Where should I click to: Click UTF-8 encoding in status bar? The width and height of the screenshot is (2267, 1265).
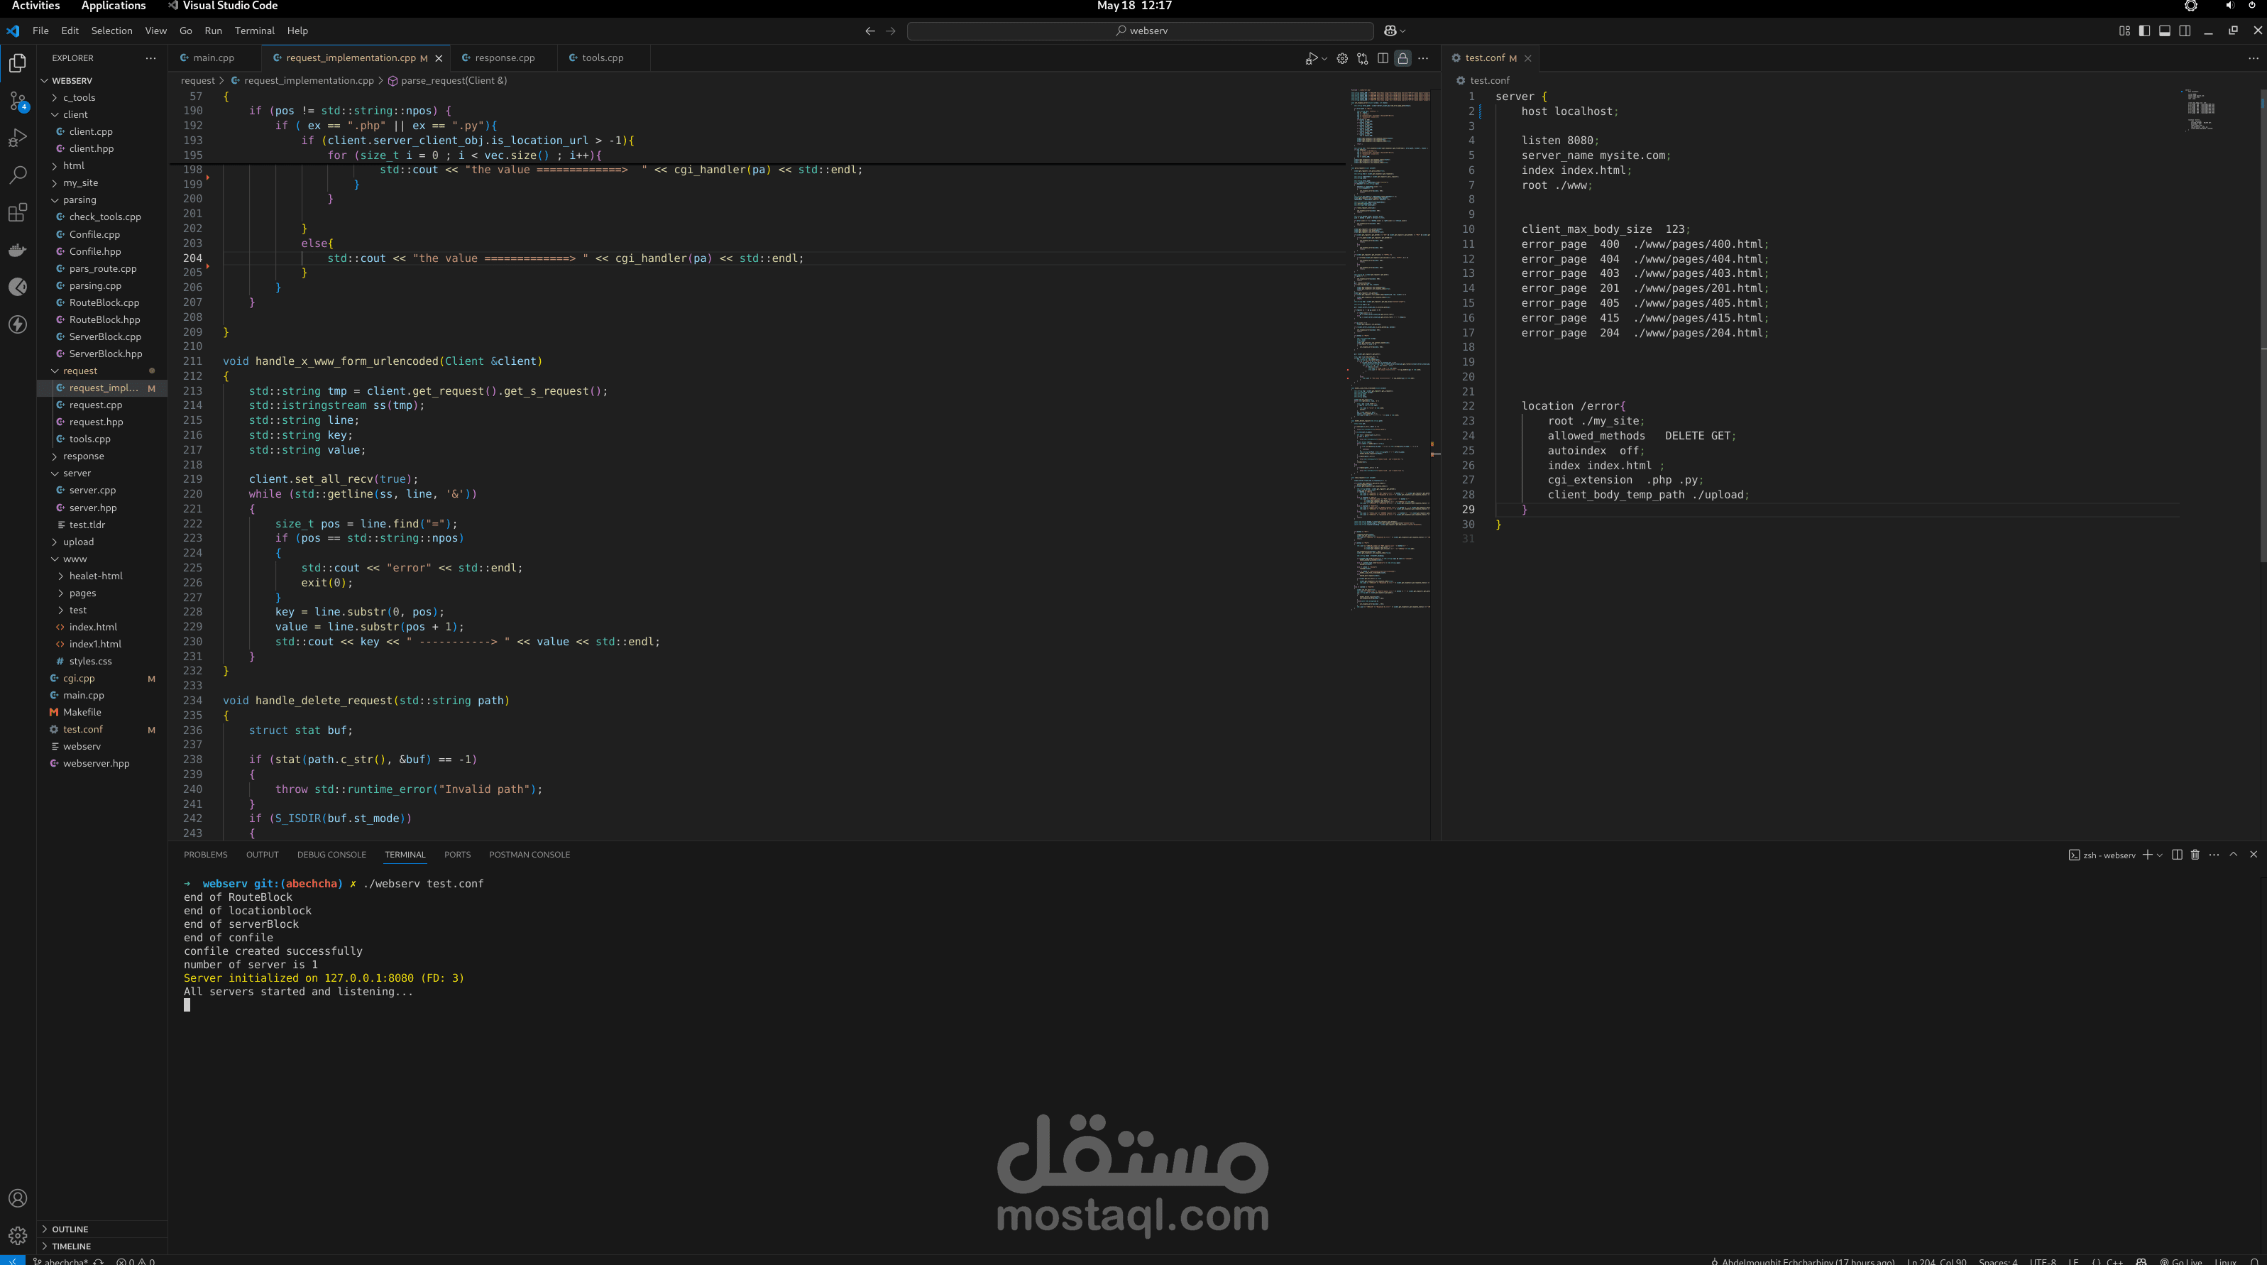pyautogui.click(x=2043, y=1261)
